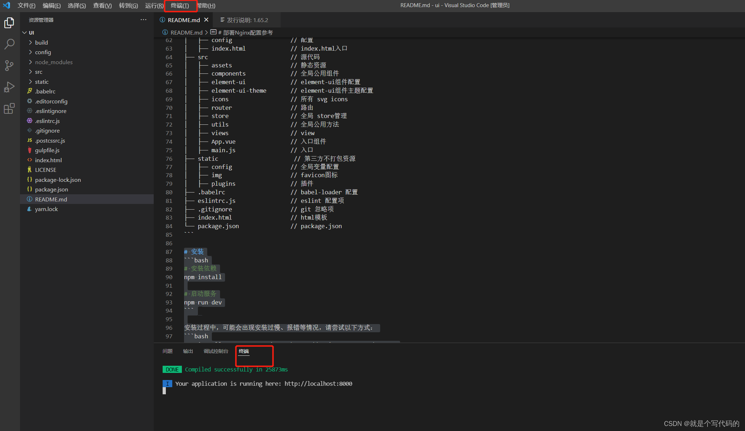
Task: Open the 编辑(E) menu
Action: 52,5
